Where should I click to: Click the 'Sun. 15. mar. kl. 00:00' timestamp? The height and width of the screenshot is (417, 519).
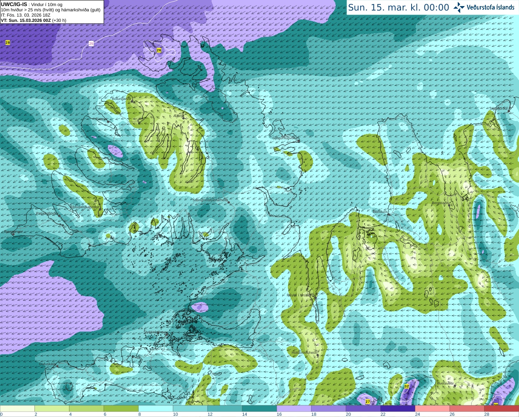point(399,7)
